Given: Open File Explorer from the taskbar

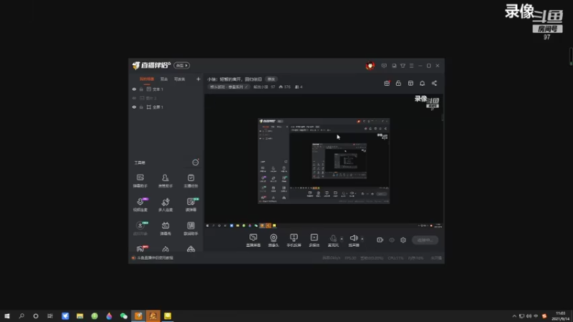Looking at the screenshot, I should pyautogui.click(x=80, y=316).
